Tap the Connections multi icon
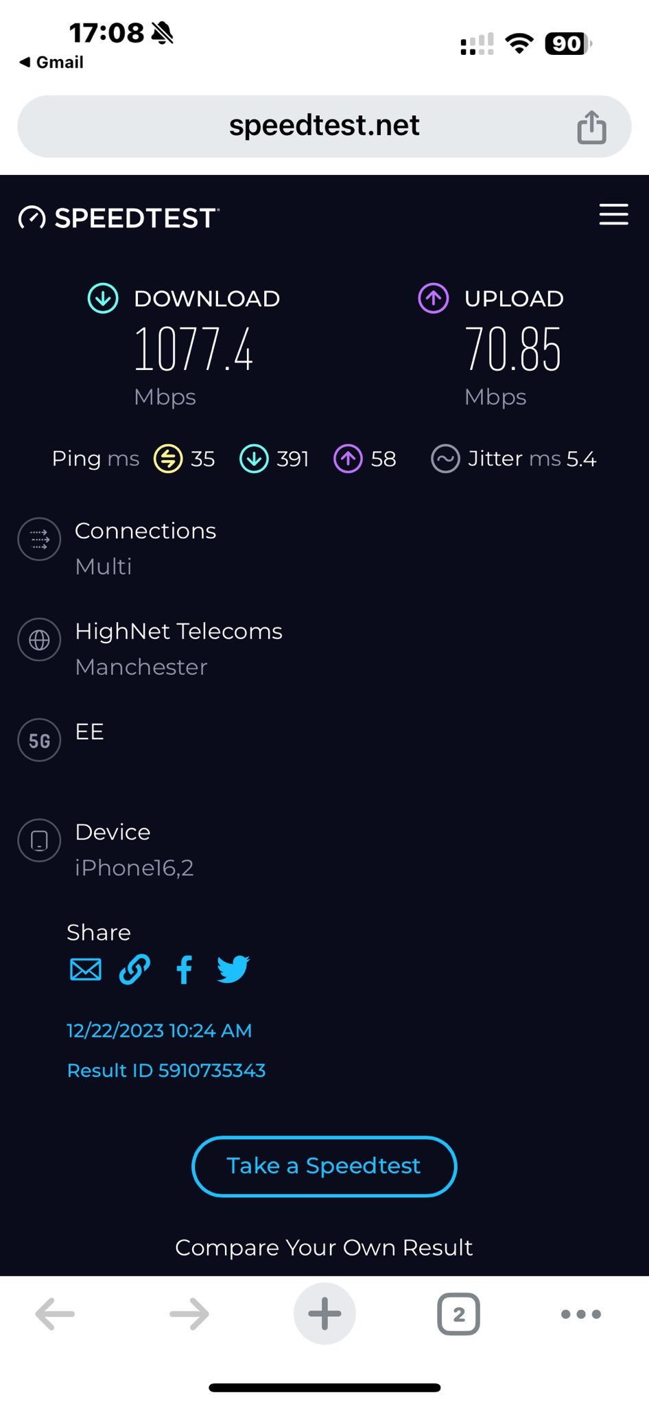The image size is (649, 1406). [39, 539]
